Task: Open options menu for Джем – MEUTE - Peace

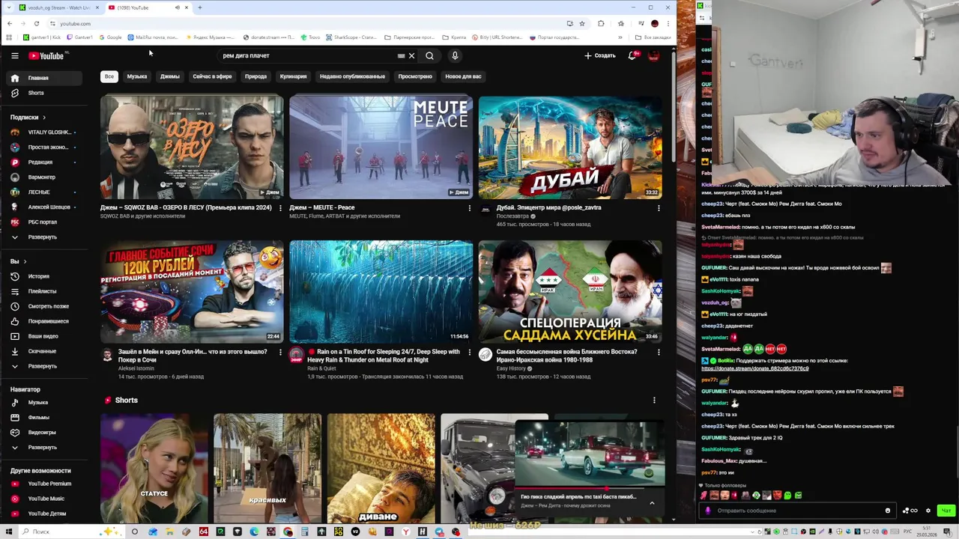Action: [470, 208]
